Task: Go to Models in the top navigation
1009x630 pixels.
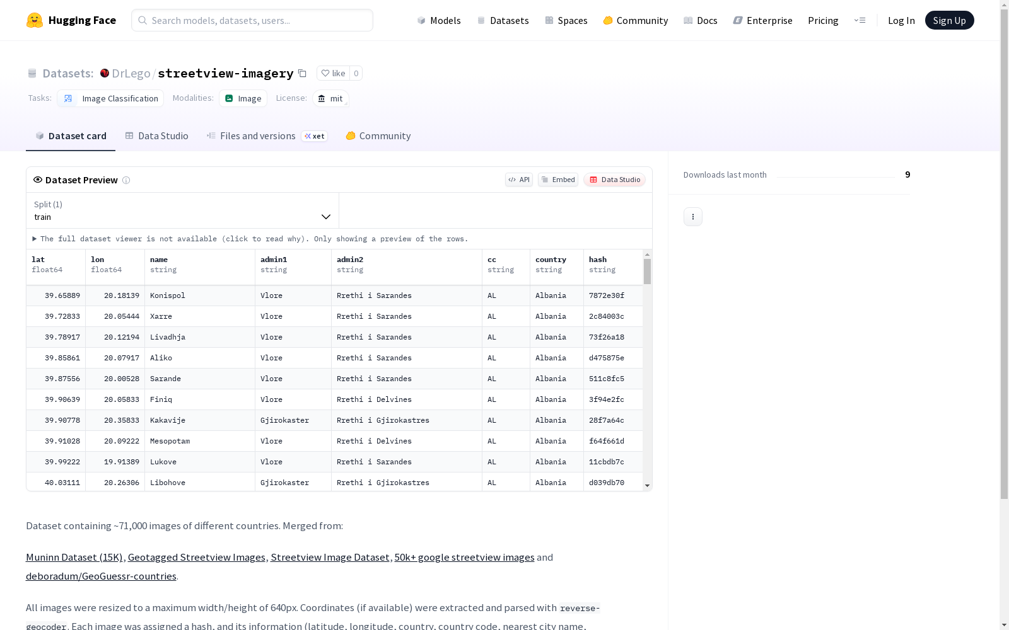Action: click(439, 20)
